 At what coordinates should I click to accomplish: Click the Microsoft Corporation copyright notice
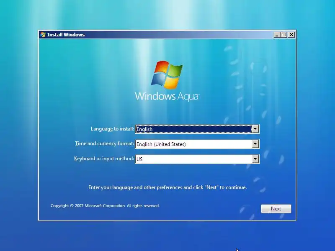click(x=105, y=206)
